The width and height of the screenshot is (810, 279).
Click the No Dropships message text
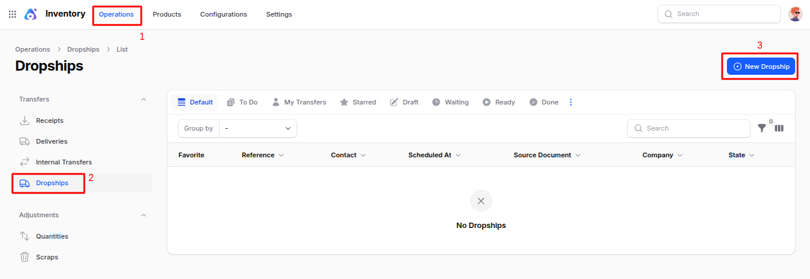pos(481,226)
